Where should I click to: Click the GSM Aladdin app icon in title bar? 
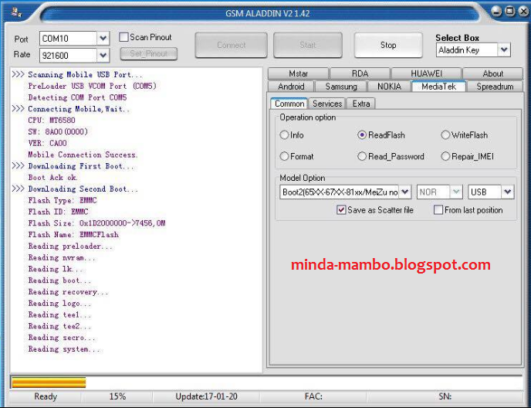[17, 13]
